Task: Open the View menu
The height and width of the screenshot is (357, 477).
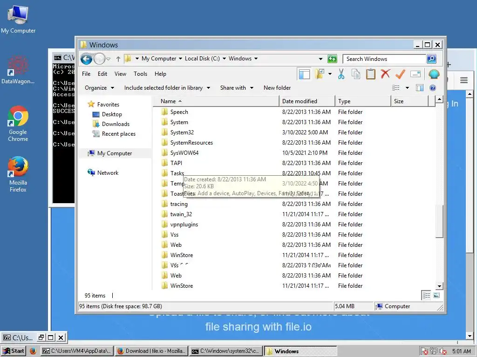Action: (120, 74)
